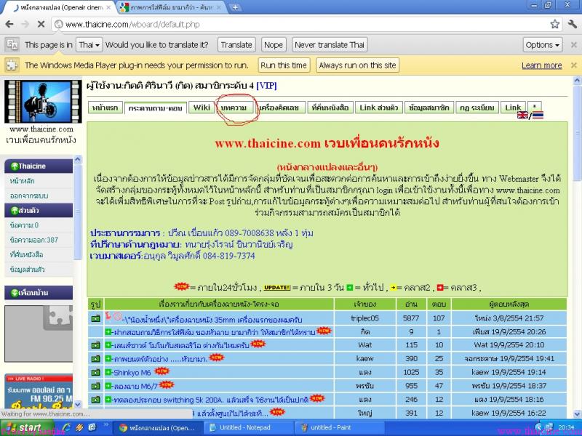Click read count 1025 in Shinkyo row

(x=411, y=372)
